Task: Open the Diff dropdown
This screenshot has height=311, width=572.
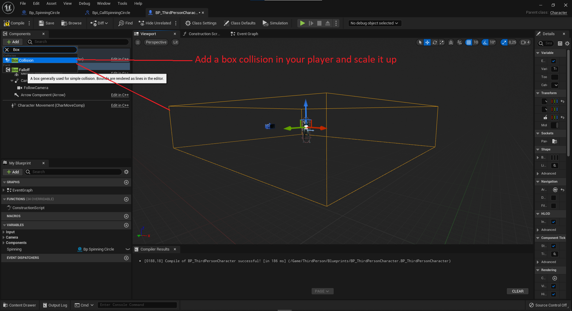Action: pyautogui.click(x=100, y=23)
